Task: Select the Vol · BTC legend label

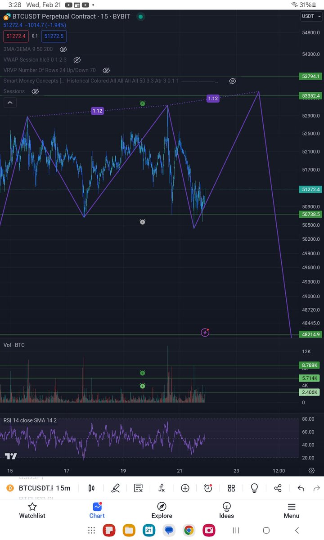Action: click(x=14, y=345)
